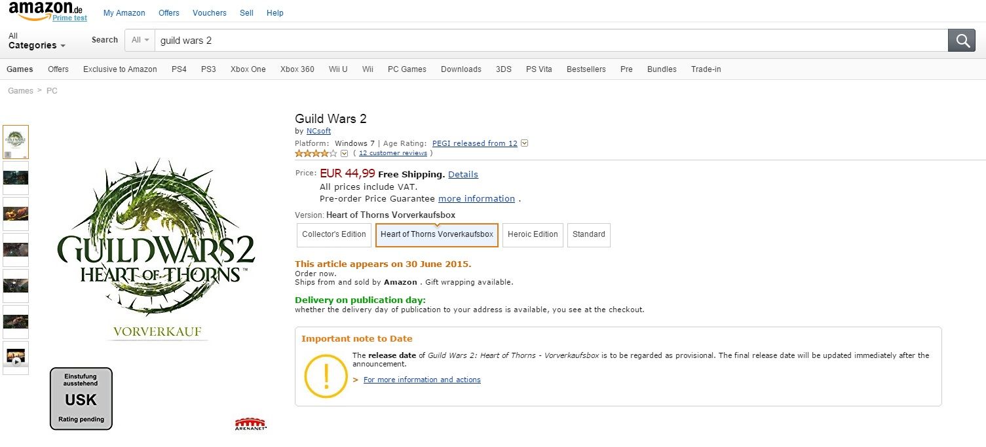Select the Collector's Edition version

pos(334,235)
